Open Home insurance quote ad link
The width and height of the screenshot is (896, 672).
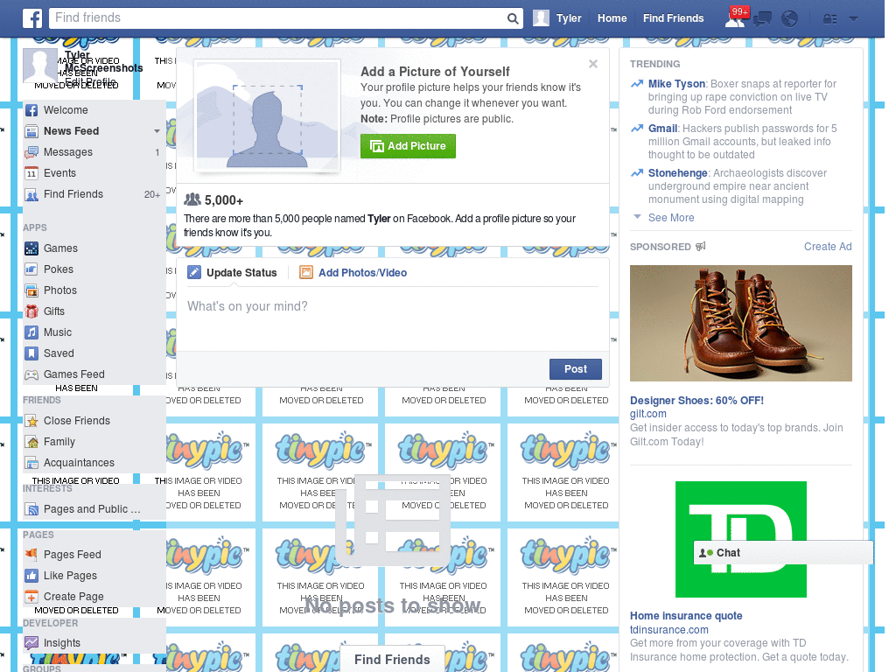(x=686, y=616)
